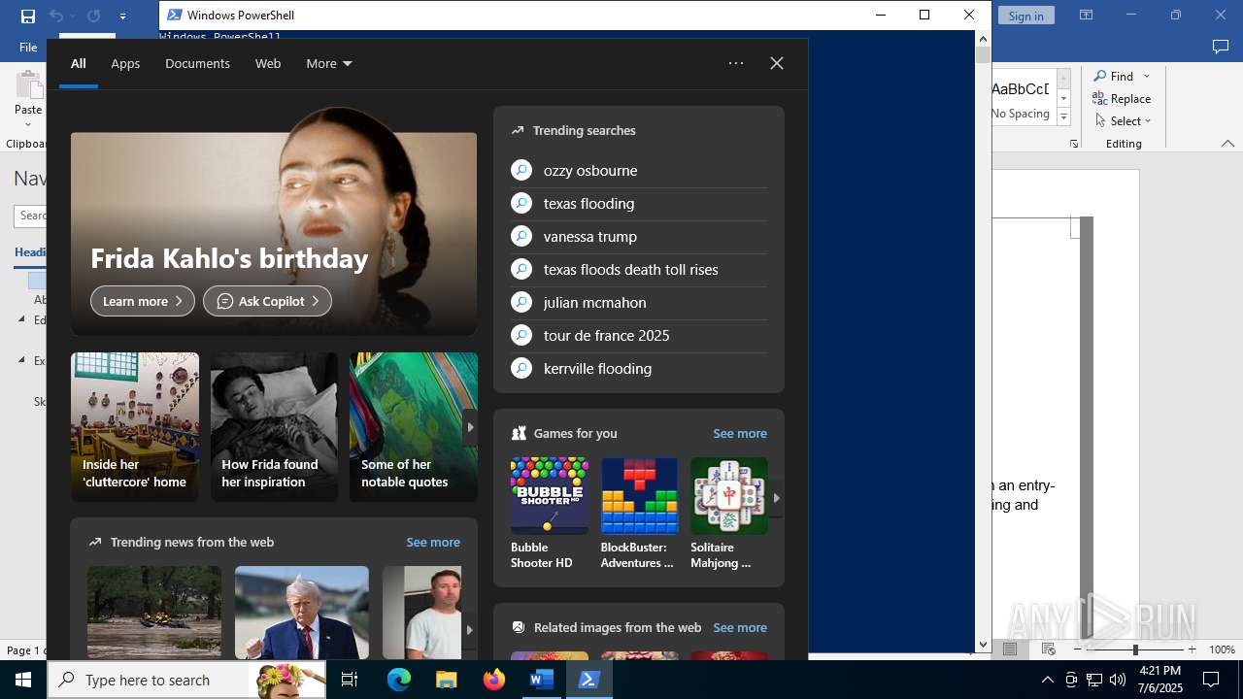Search trending 'julian mcmahon'
Image resolution: width=1243 pixels, height=699 pixels.
tap(639, 303)
